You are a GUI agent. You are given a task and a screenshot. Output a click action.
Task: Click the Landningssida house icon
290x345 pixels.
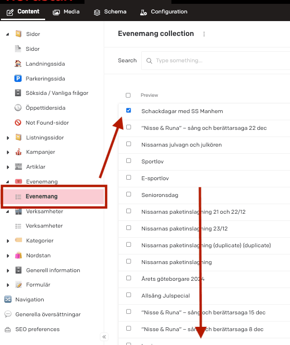pyautogui.click(x=18, y=64)
